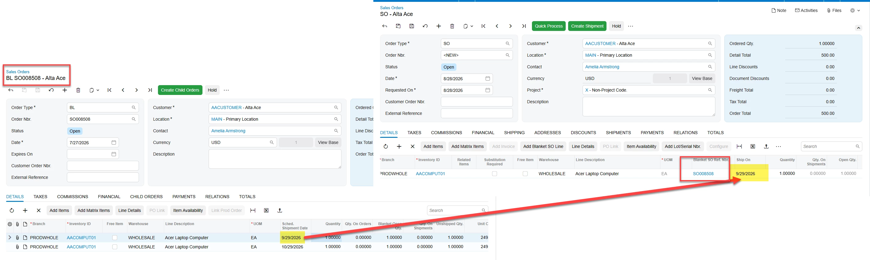Jump to first record in BL SO008508 window
The height and width of the screenshot is (260, 870).
(x=110, y=90)
